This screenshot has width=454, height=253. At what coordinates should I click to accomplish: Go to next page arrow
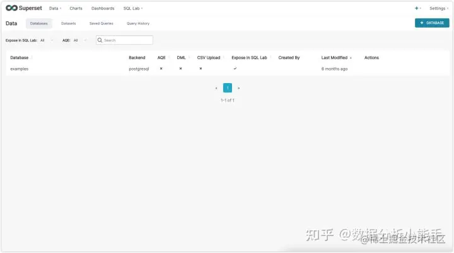pyautogui.click(x=238, y=88)
